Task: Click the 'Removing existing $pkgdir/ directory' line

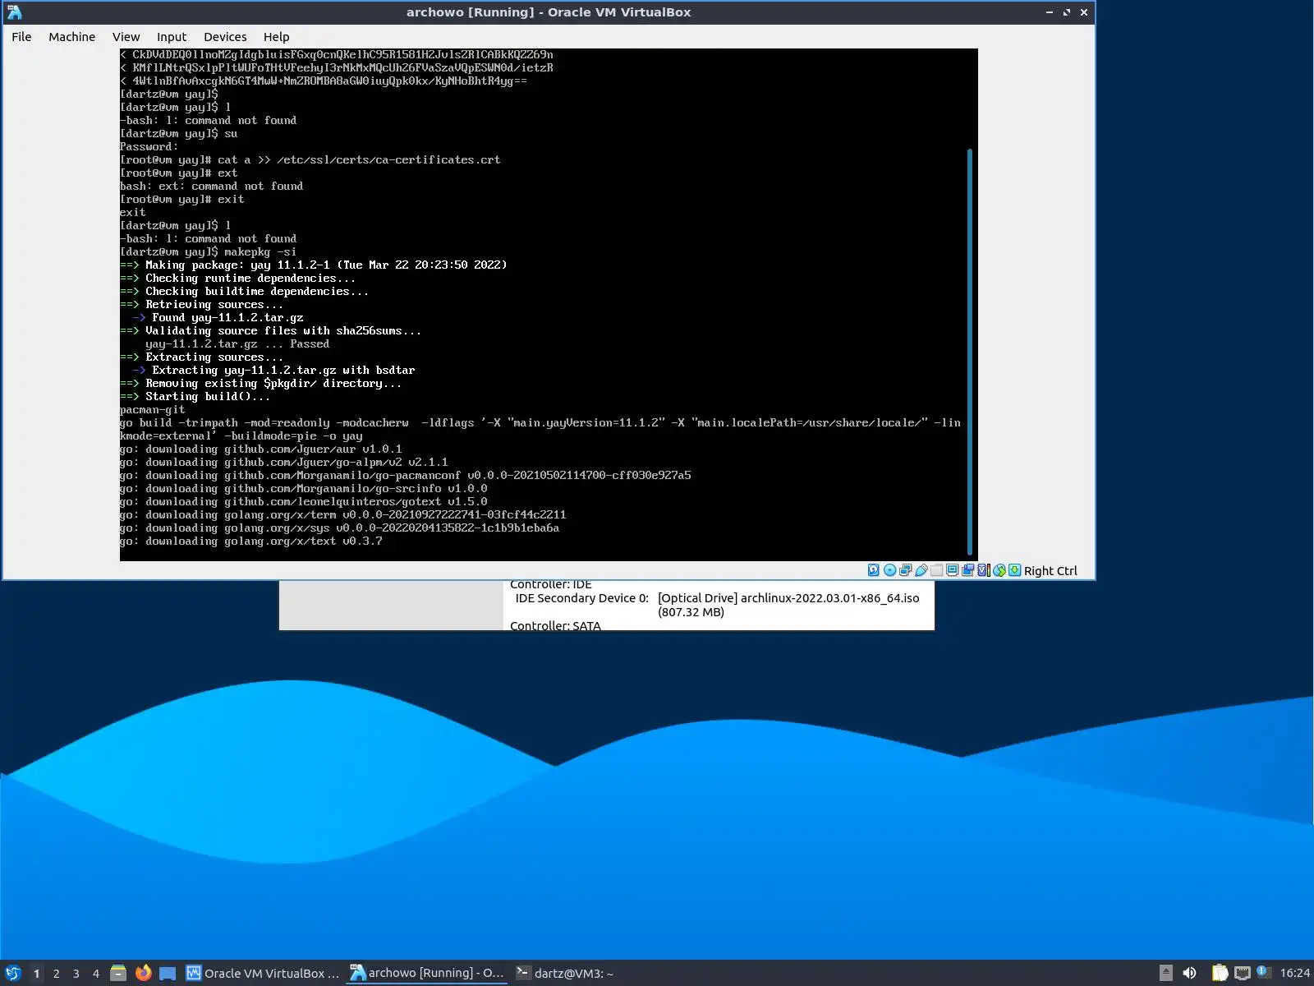Action: (260, 384)
